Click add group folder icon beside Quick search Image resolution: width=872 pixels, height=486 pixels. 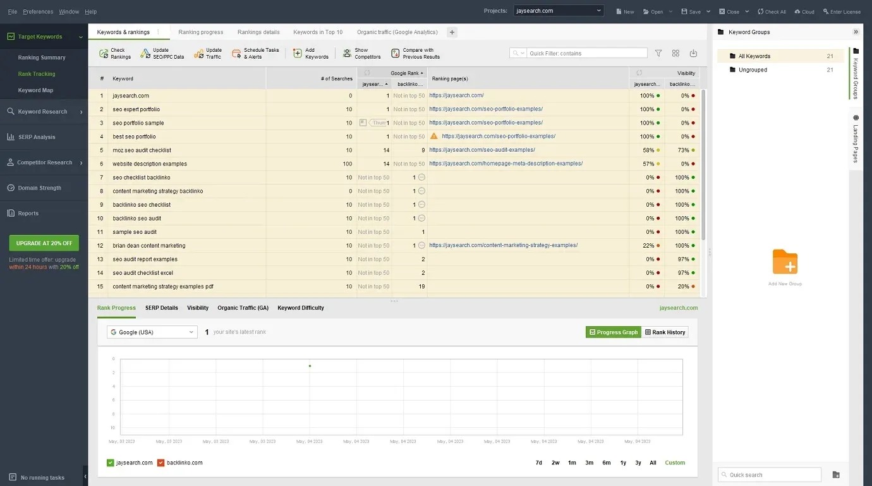pos(836,475)
